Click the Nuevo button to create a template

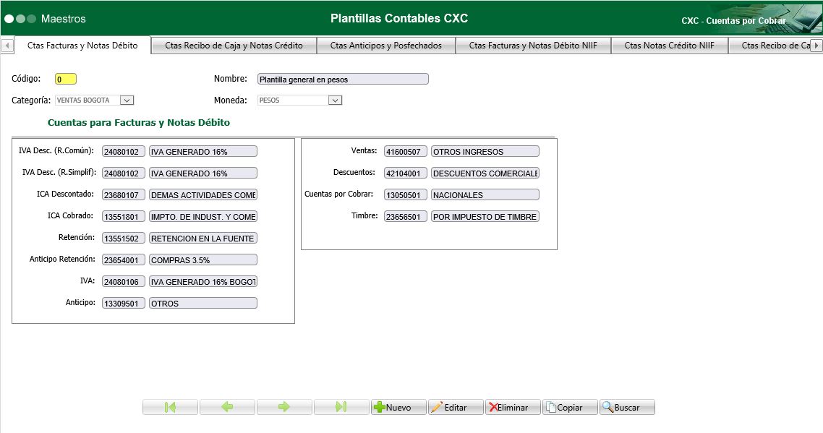pos(398,407)
